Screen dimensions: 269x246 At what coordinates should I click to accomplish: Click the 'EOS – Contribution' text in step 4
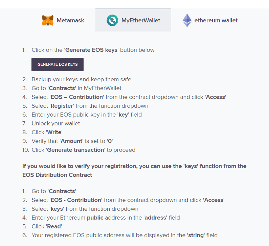77,97
